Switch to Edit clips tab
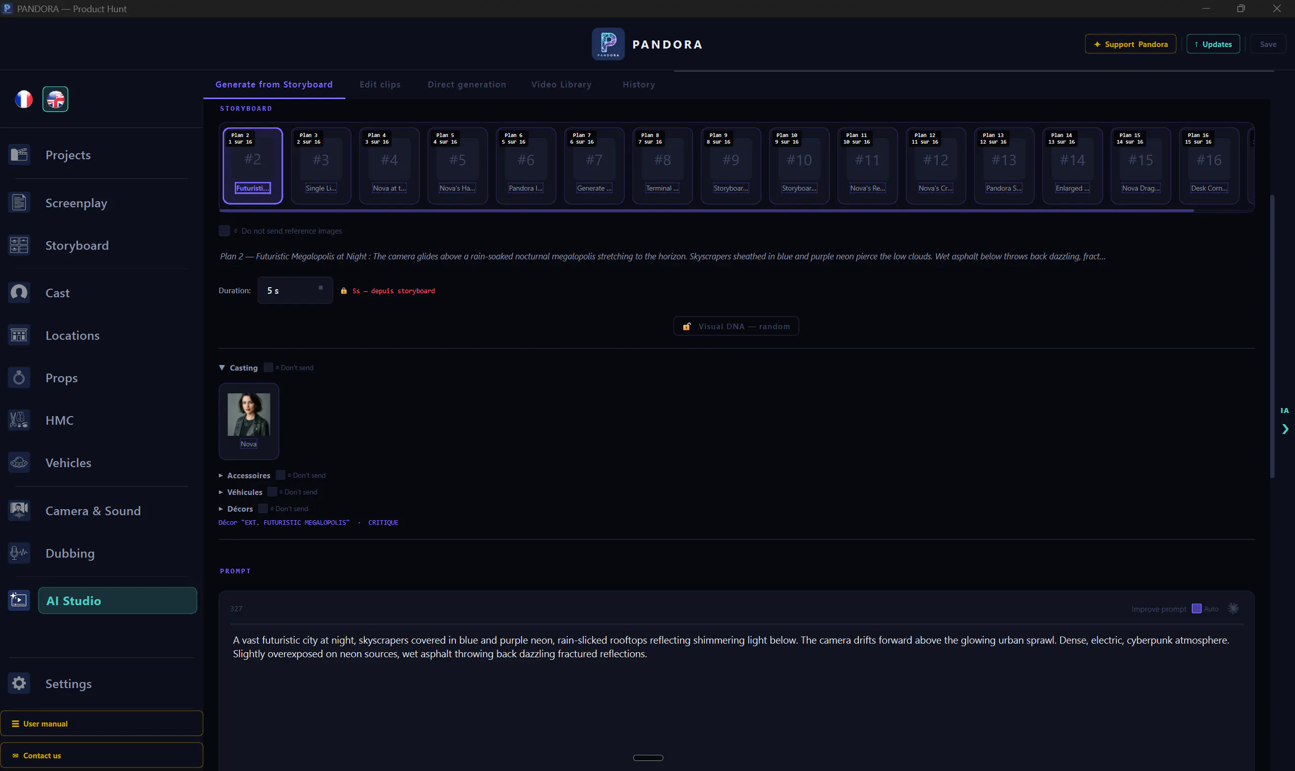The width and height of the screenshot is (1295, 771). (x=380, y=84)
